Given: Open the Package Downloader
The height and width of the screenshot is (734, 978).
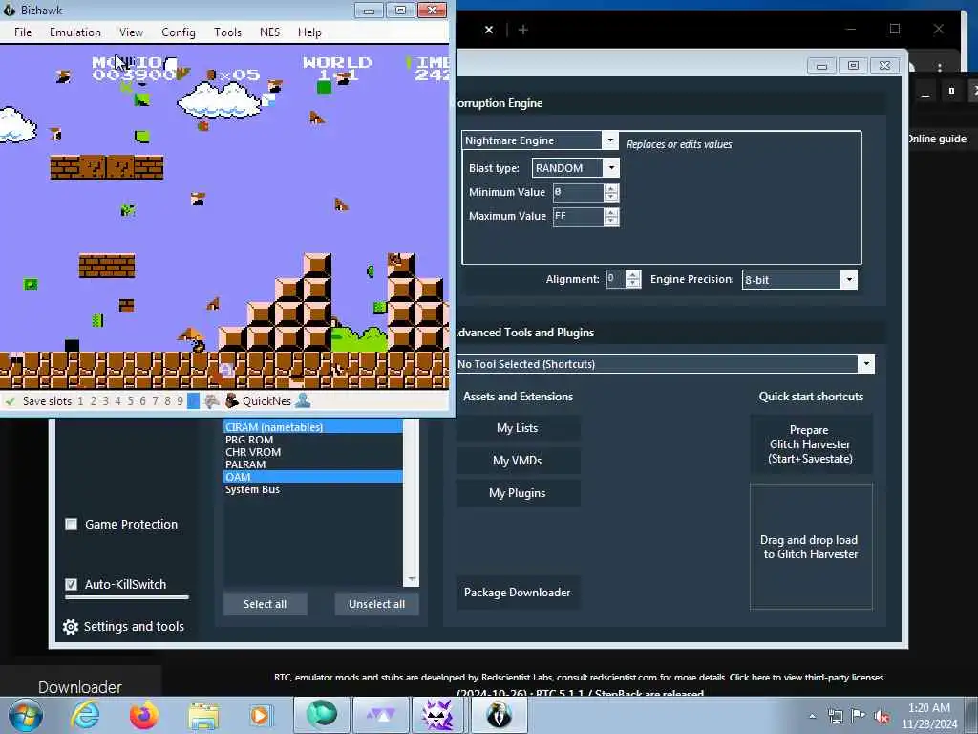Looking at the screenshot, I should pos(518,593).
